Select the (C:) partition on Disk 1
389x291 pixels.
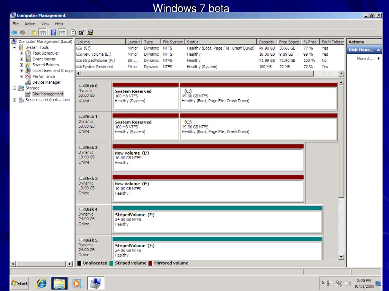[258, 127]
